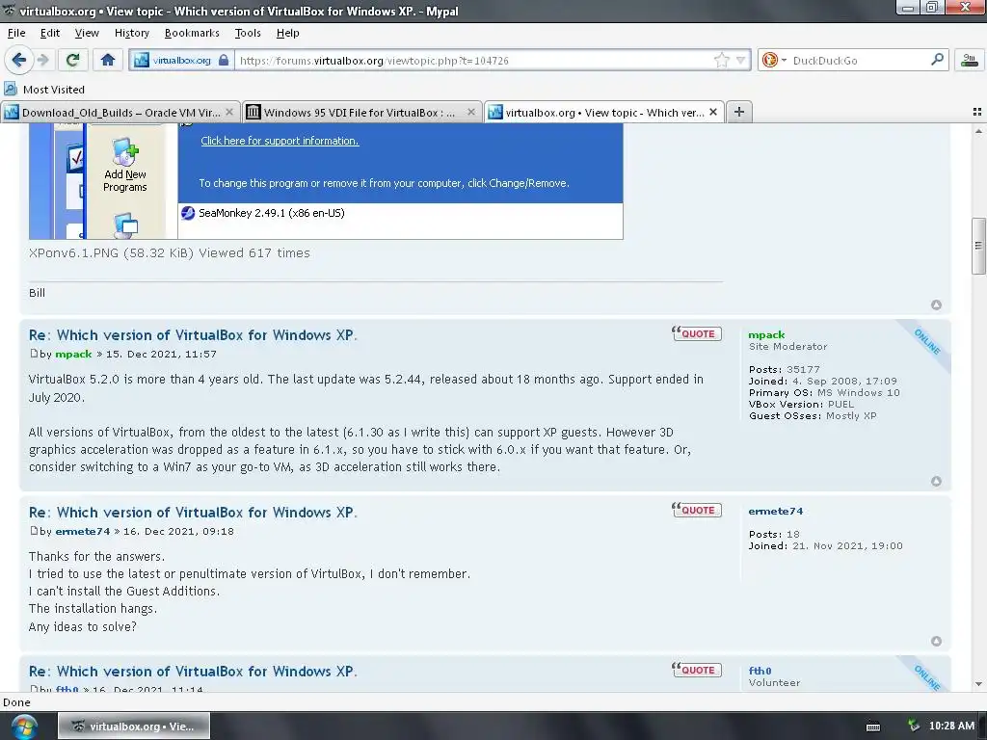Open the browser home page

[x=108, y=61]
